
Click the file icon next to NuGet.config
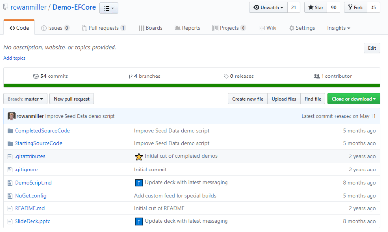coord(10,196)
